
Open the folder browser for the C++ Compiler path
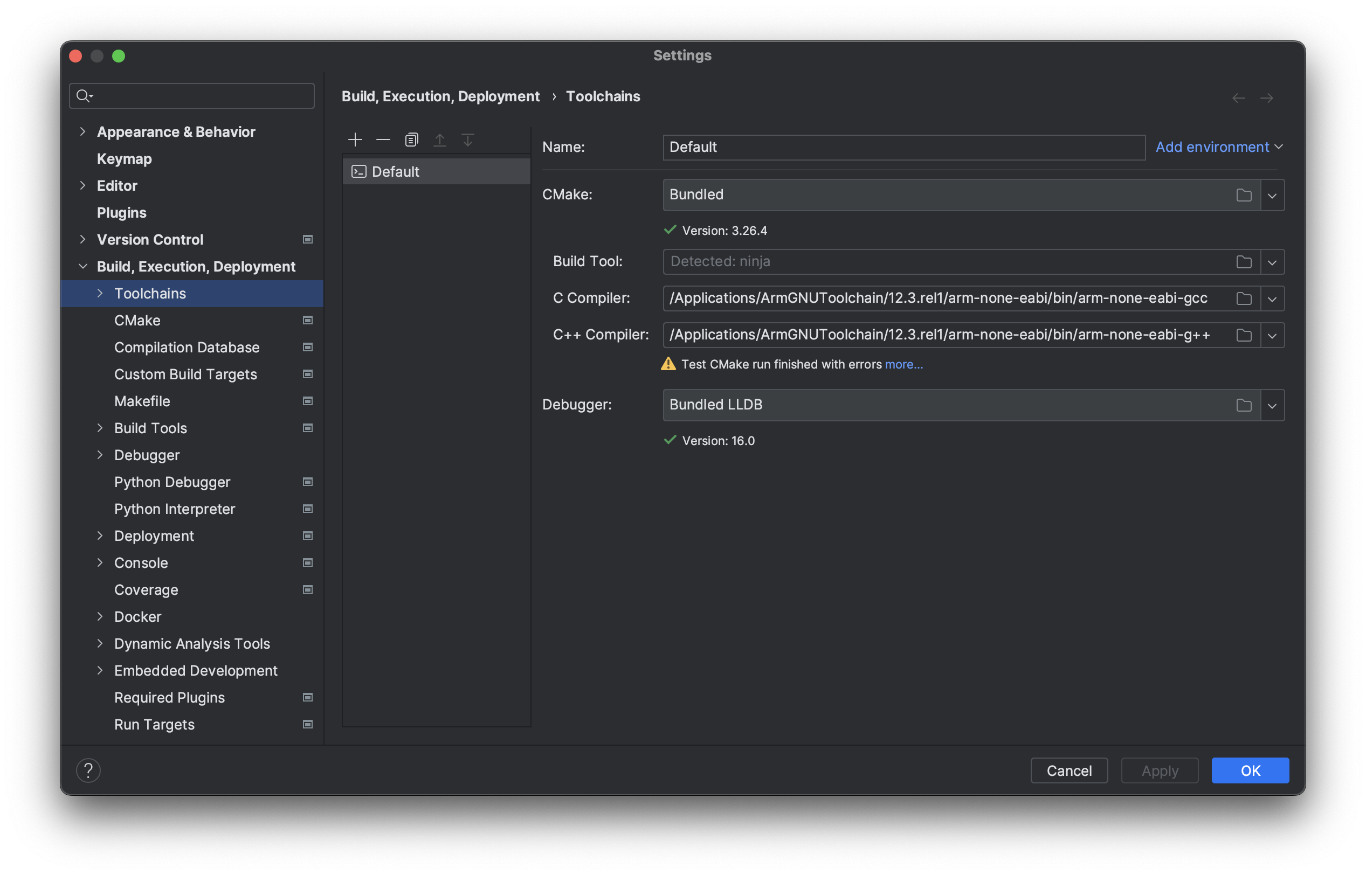click(x=1244, y=335)
